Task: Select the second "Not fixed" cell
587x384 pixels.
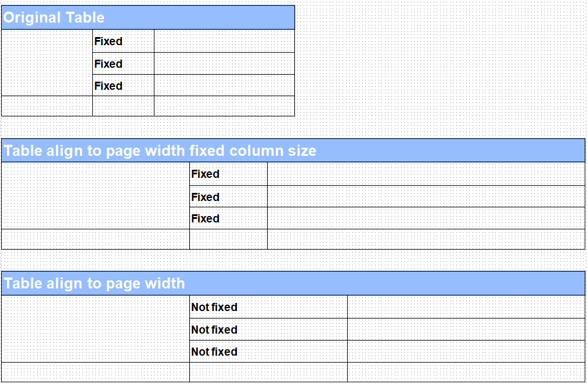Action: 268,330
